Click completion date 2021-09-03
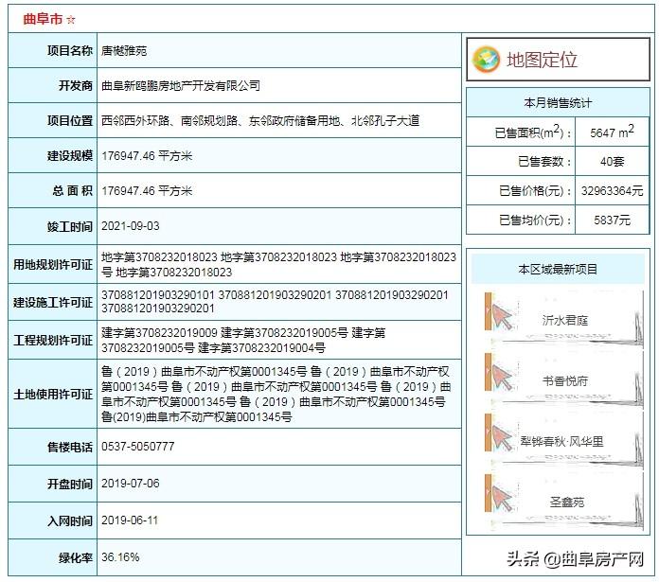The width and height of the screenshot is (659, 582). click(131, 226)
